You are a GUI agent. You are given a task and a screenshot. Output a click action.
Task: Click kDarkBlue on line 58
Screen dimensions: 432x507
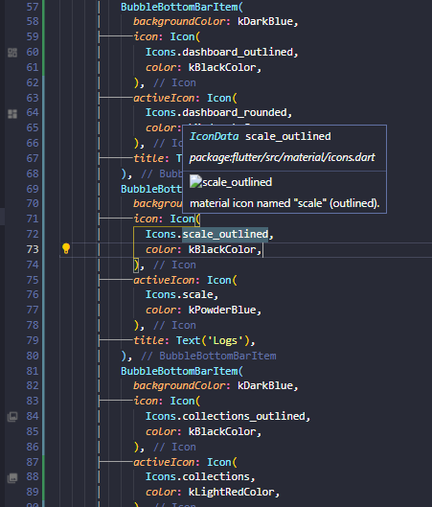pos(265,22)
